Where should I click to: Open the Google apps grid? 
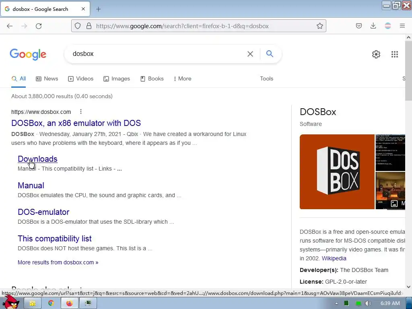click(394, 54)
